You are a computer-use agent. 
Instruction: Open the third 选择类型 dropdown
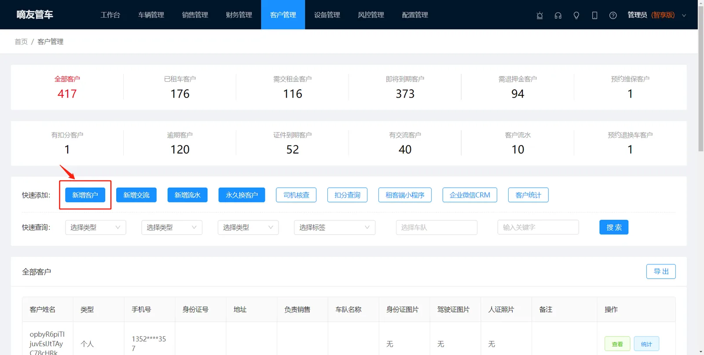(x=248, y=227)
